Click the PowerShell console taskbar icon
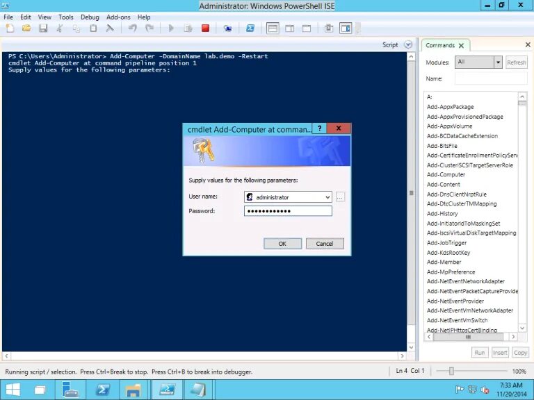The height and width of the screenshot is (400, 534). pos(102,390)
